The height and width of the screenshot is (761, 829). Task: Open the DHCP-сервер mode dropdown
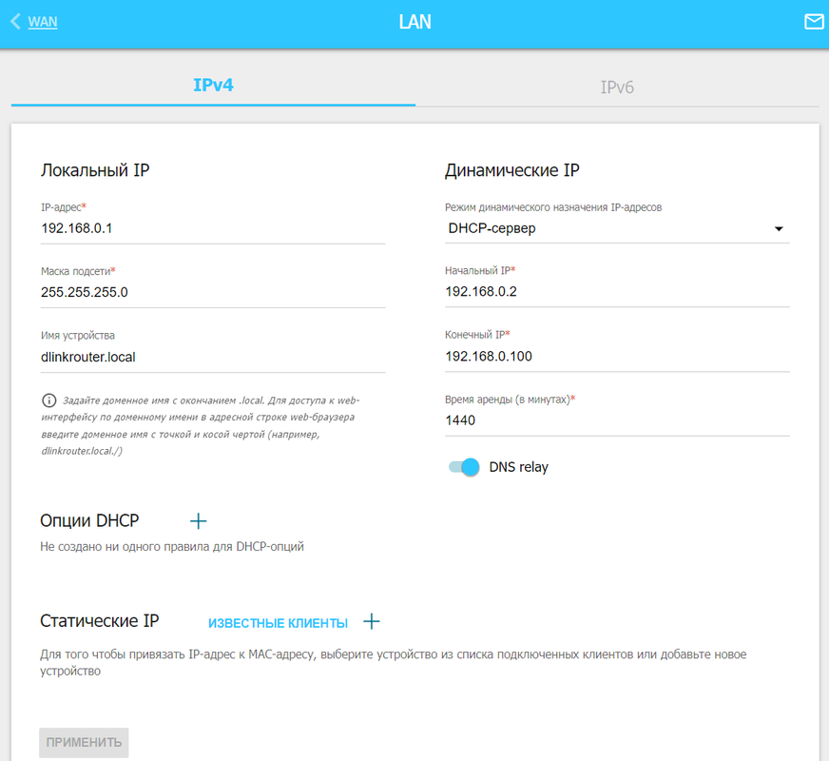617,228
